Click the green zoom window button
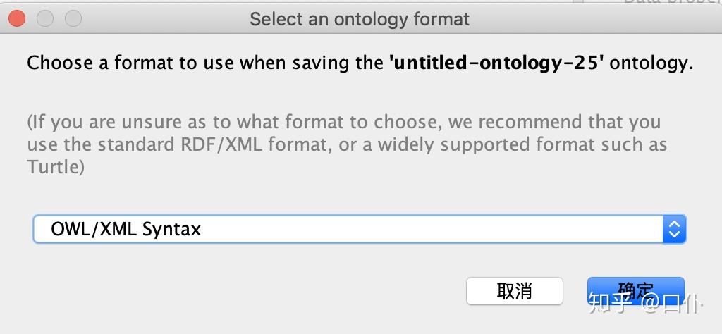This screenshot has width=722, height=334. tap(73, 18)
